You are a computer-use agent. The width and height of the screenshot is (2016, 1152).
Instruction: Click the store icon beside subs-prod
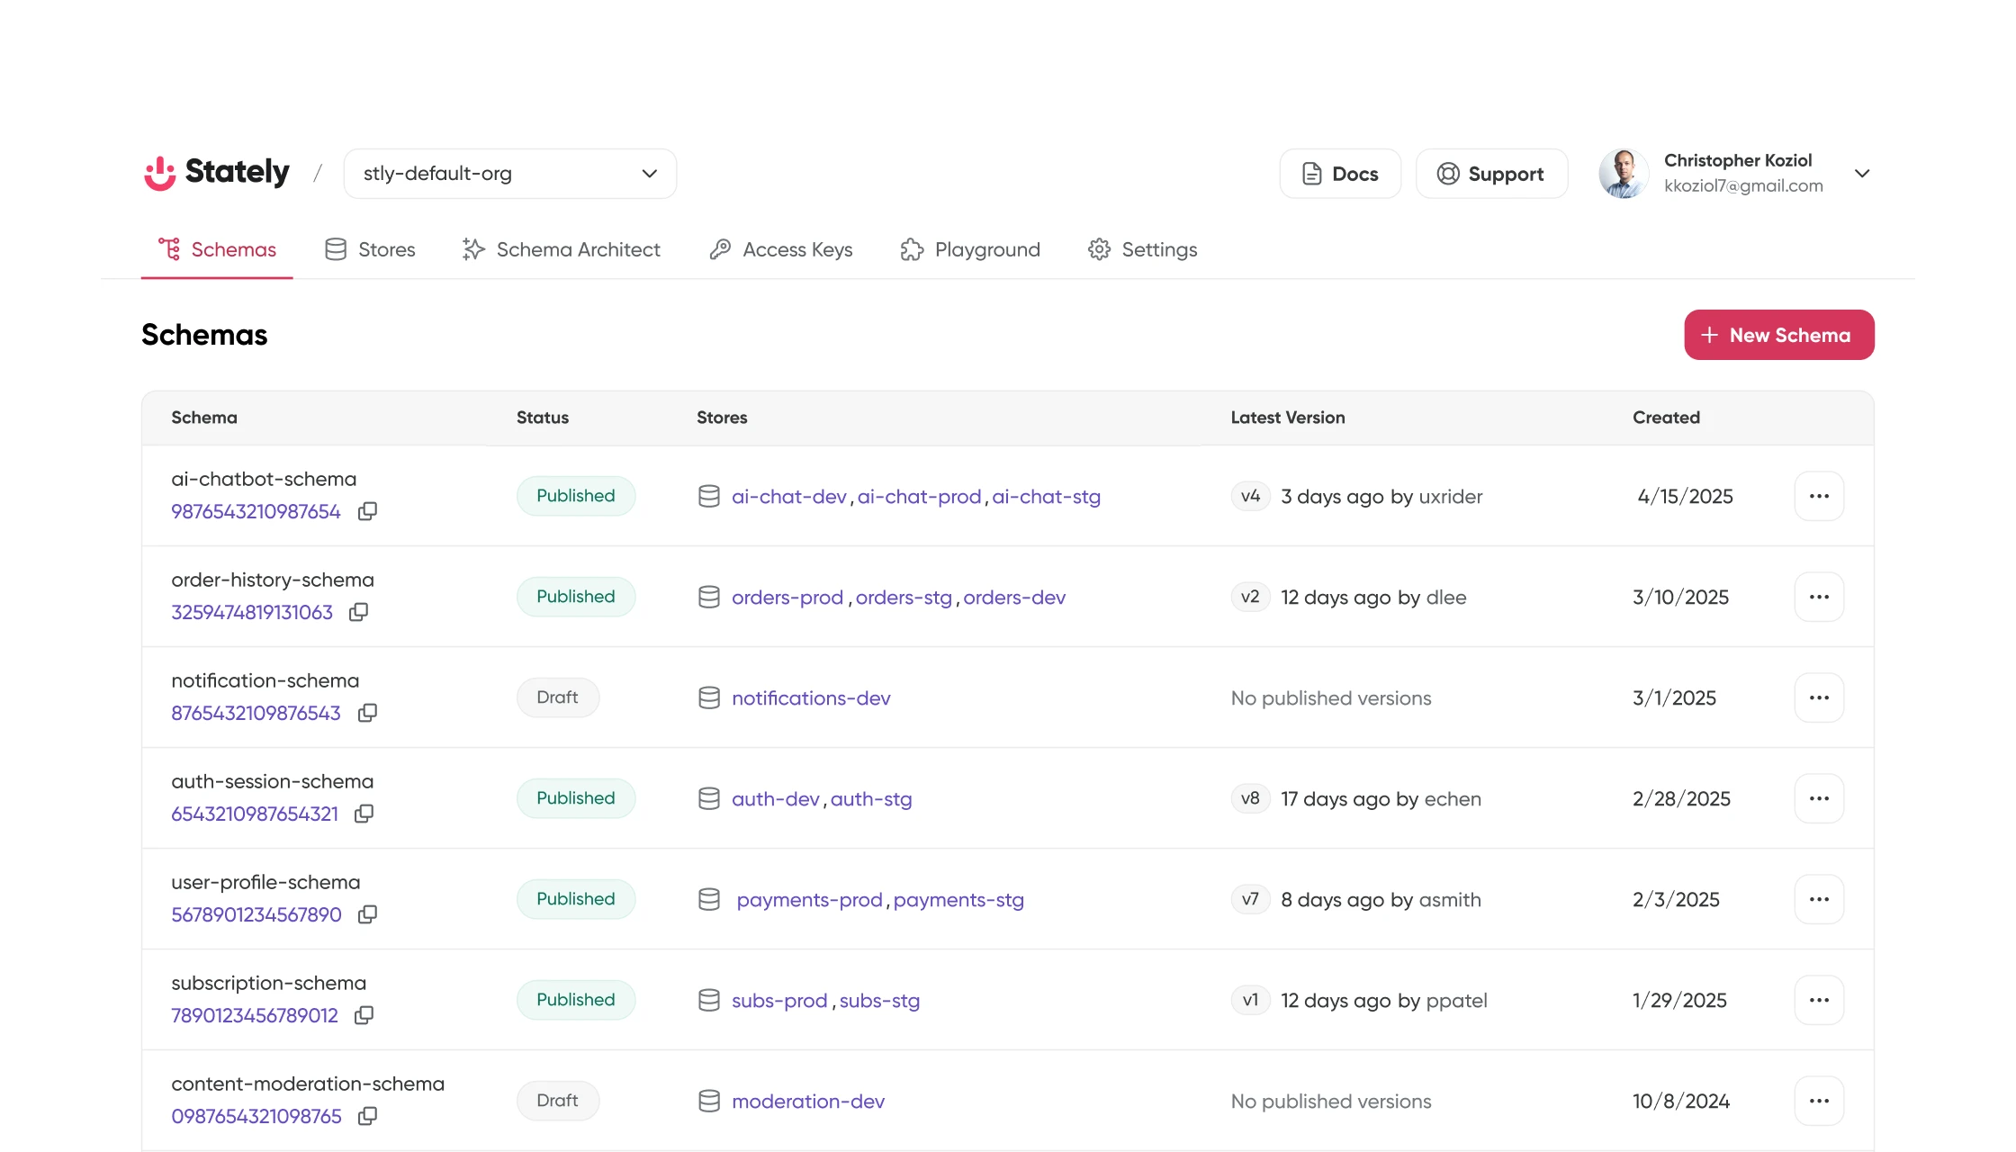click(709, 1001)
